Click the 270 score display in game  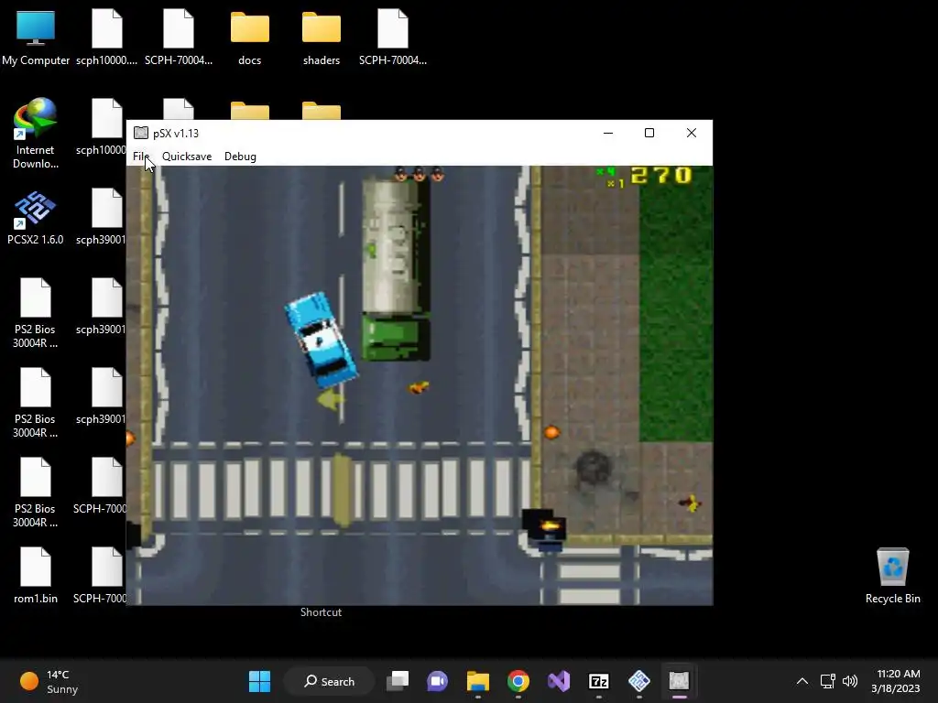tap(661, 175)
